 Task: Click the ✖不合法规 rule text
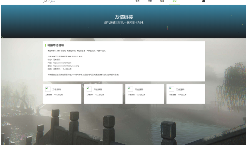(x=62, y=51)
